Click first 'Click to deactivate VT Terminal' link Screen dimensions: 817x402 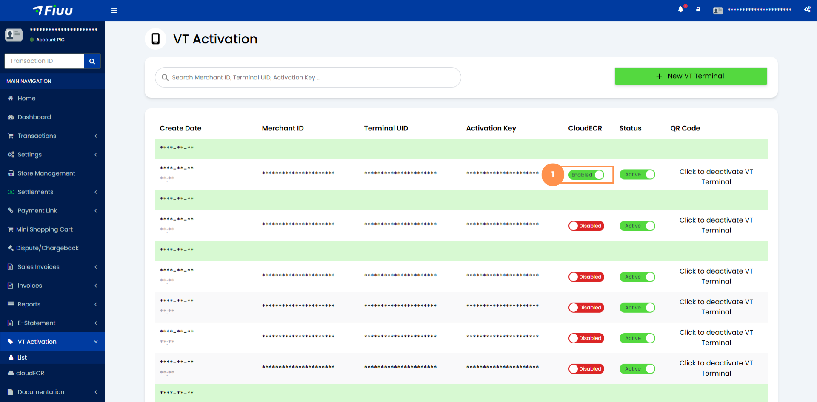[x=716, y=177]
